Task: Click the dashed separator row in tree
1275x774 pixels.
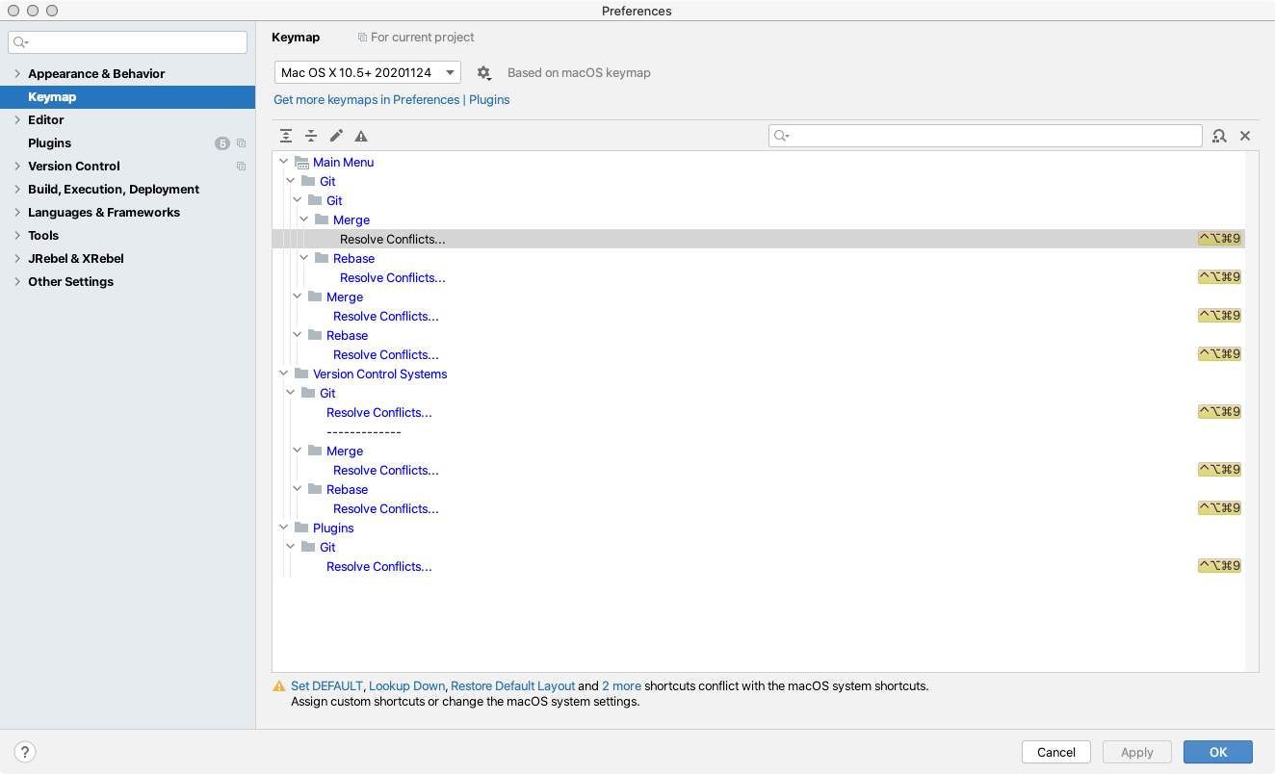Action: 364,432
